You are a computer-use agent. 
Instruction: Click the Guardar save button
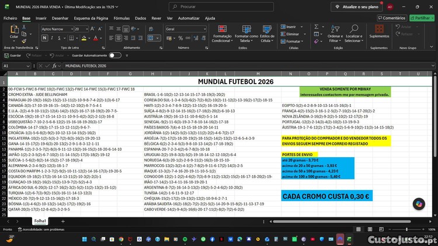tap(13, 56)
